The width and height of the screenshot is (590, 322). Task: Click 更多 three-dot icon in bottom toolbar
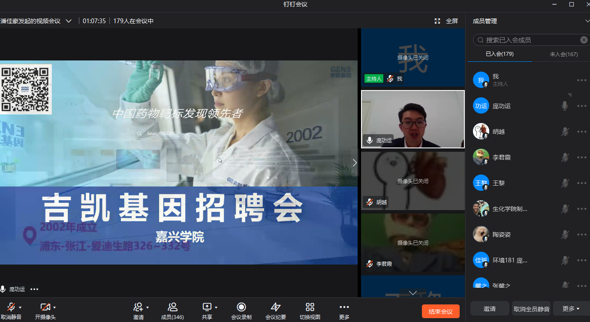pos(344,307)
